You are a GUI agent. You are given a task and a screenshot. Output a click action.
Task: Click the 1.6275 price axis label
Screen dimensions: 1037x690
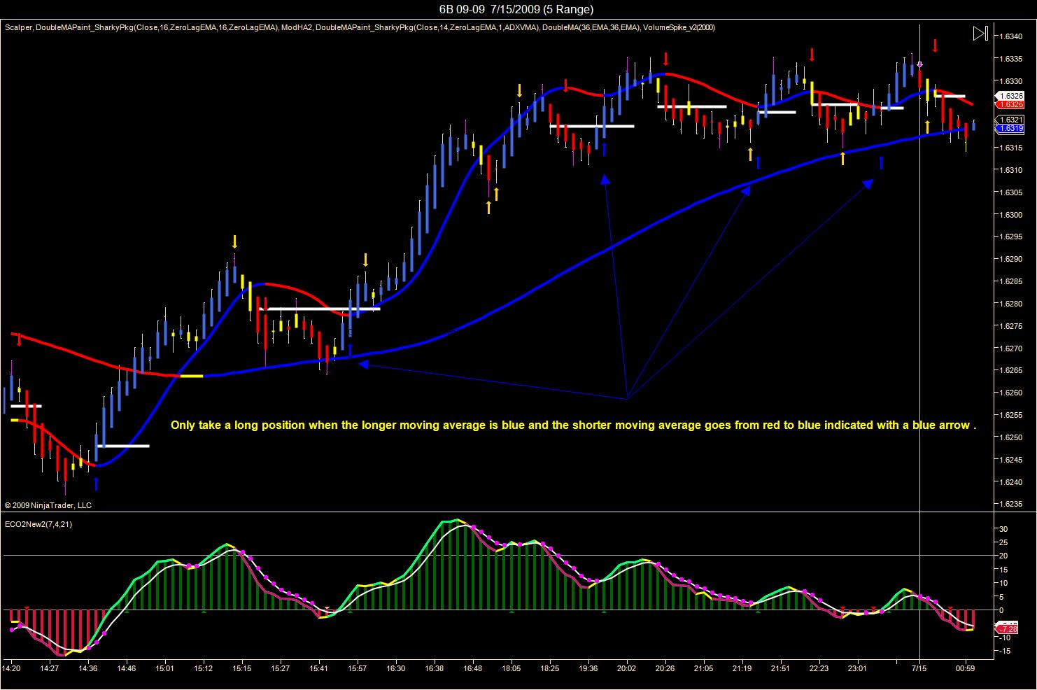(1011, 326)
